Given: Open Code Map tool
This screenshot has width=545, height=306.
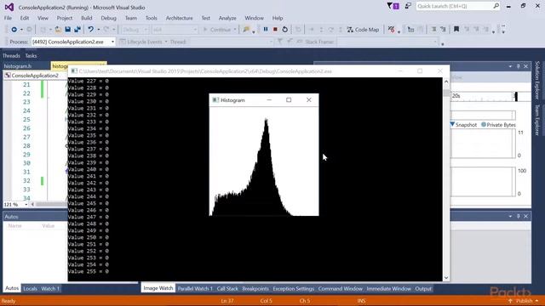Looking at the screenshot, I should point(363,30).
